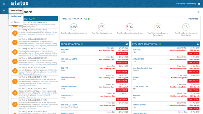Click the 271 Total Third Parties With Hits circle
This screenshot has height=114, width=203.
pyautogui.click(x=102, y=27)
